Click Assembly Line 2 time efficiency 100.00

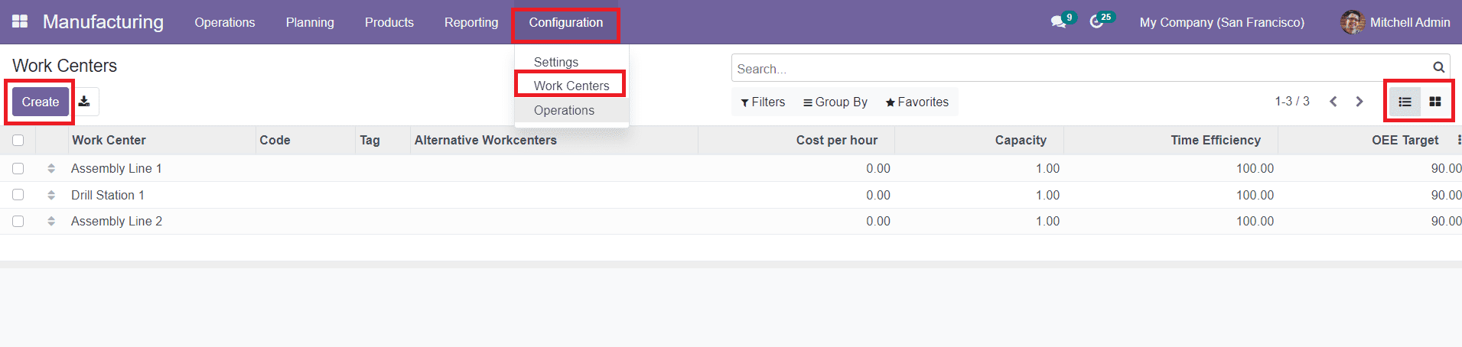1255,221
